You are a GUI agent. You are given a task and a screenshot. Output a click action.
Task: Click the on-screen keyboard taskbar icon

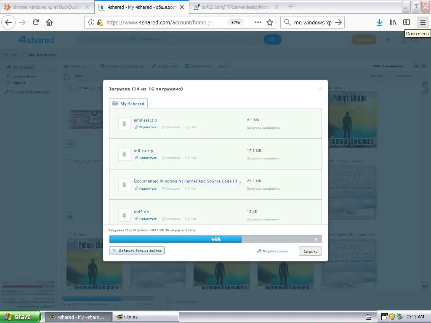369,317
